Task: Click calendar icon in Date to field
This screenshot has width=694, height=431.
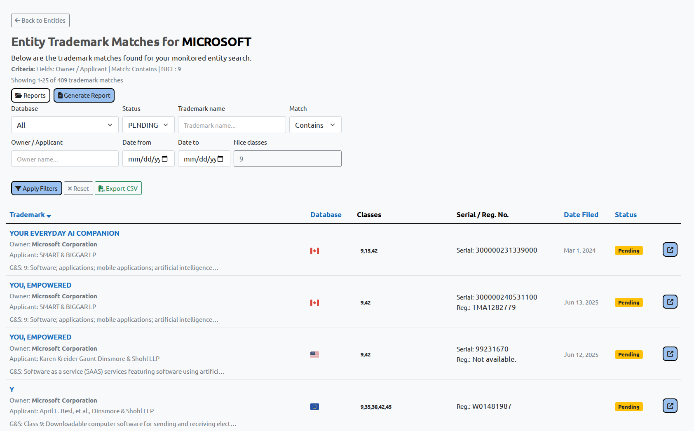Action: [x=220, y=159]
